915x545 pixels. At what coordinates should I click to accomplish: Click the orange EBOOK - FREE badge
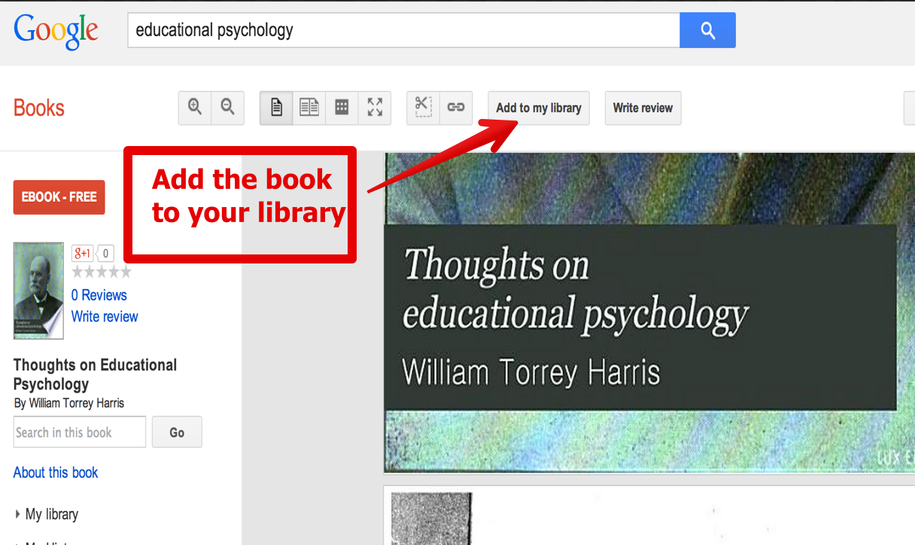59,197
